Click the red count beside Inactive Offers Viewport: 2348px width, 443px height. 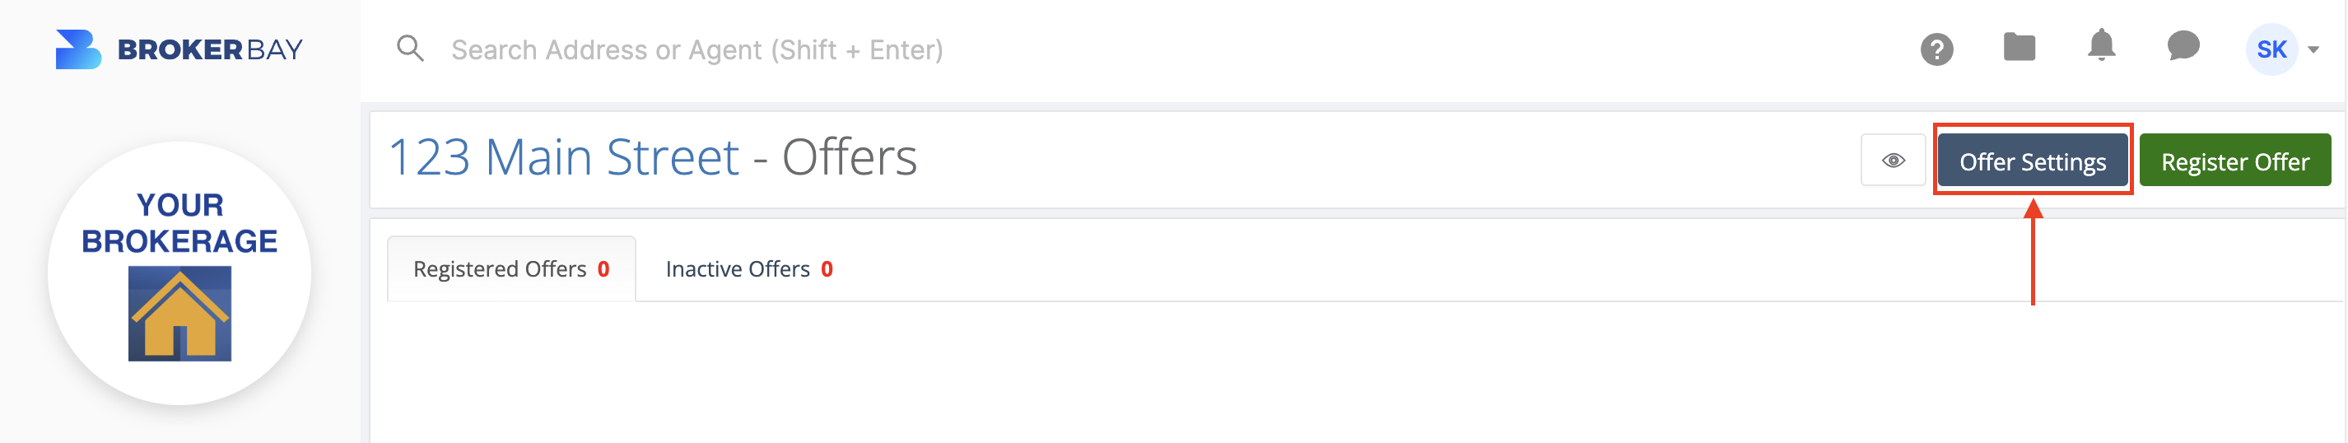pyautogui.click(x=827, y=269)
